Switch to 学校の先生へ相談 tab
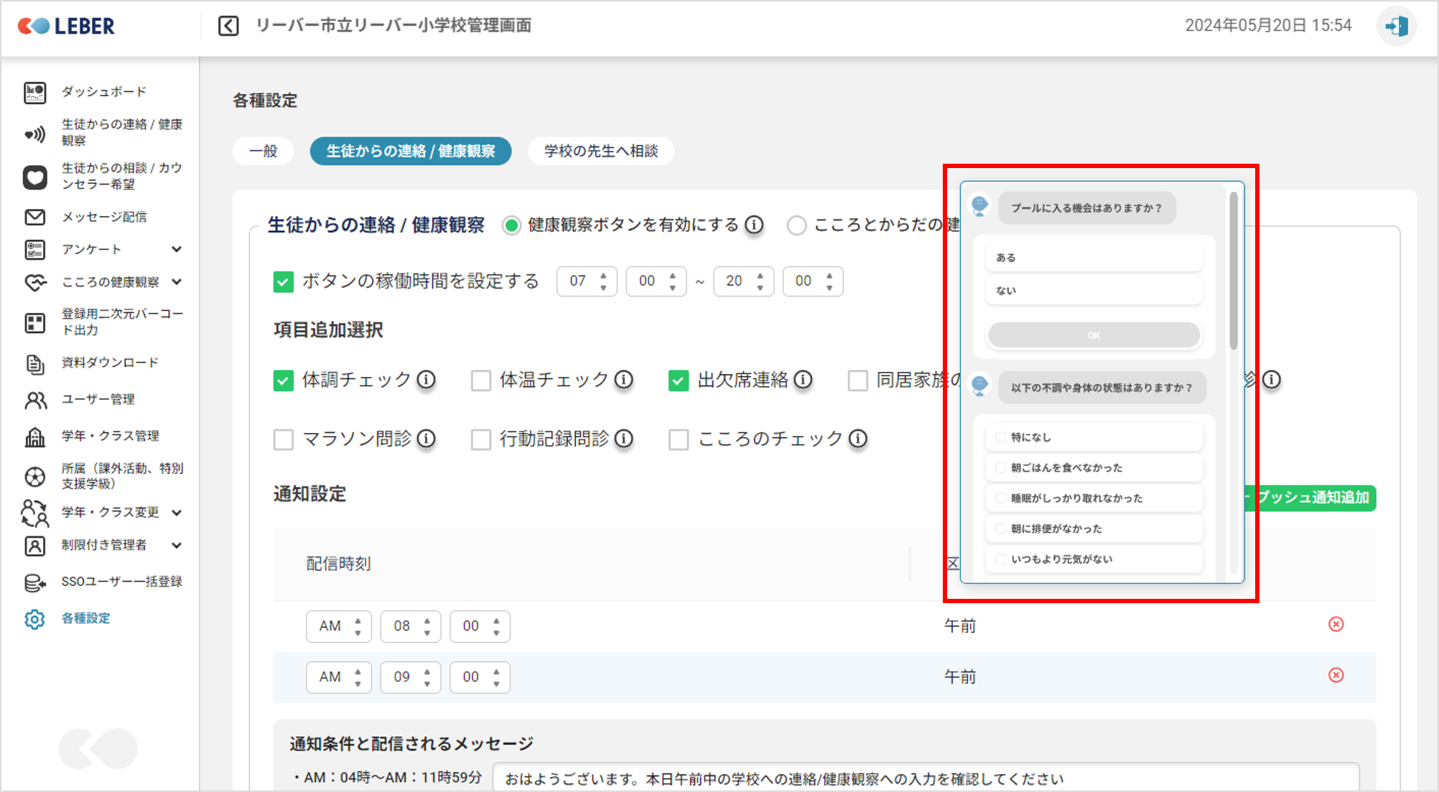 click(600, 152)
